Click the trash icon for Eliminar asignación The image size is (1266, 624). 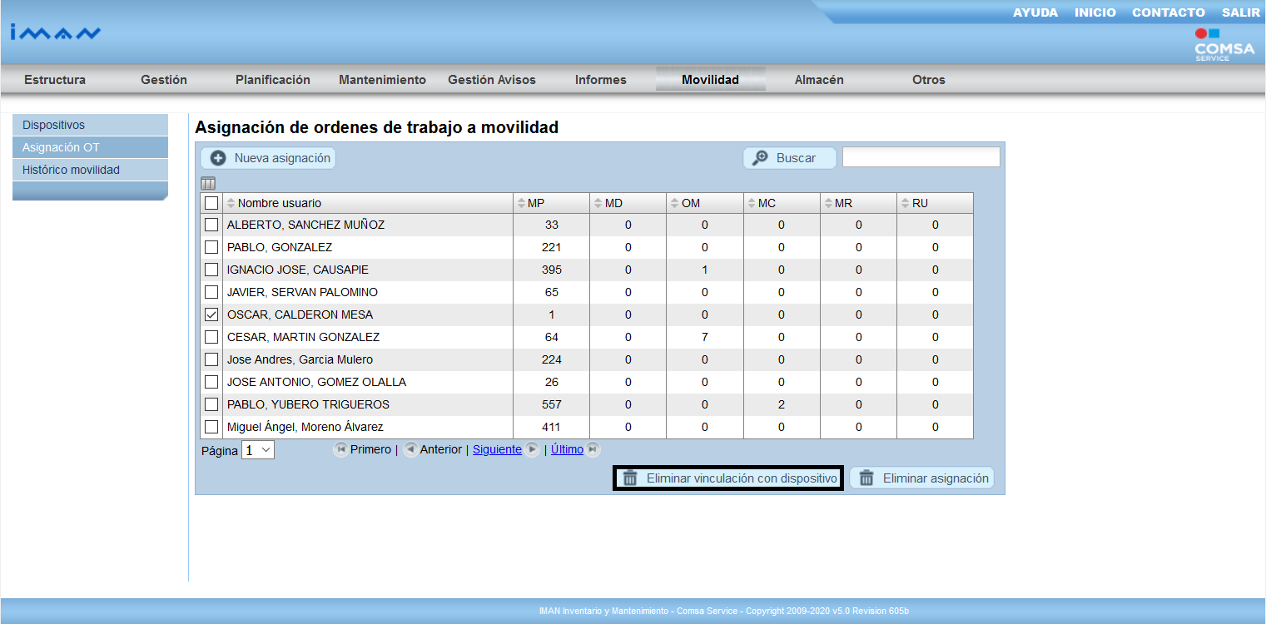pos(866,478)
